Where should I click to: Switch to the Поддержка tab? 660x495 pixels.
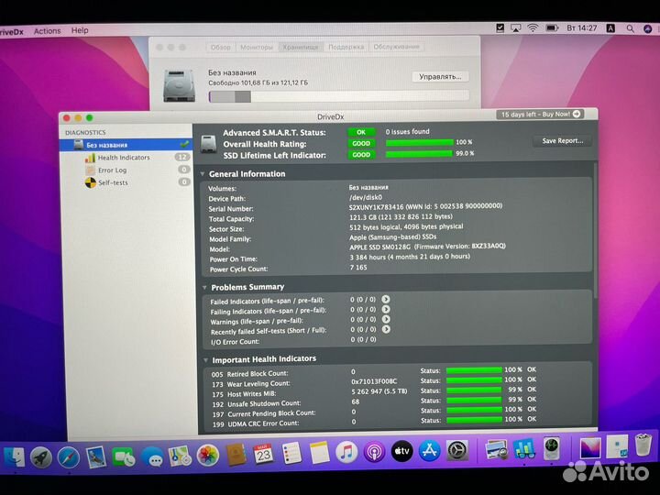[x=346, y=47]
